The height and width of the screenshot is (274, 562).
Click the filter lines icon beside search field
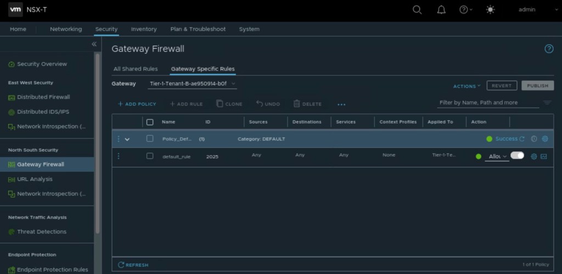547,103
